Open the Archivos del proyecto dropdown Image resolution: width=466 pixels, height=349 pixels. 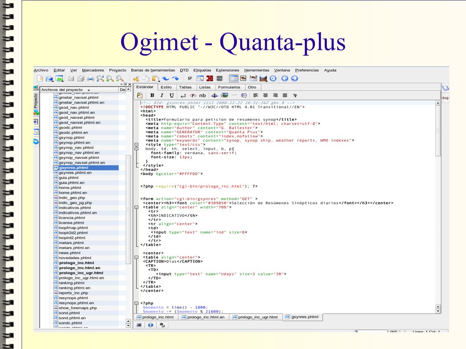[89, 90]
